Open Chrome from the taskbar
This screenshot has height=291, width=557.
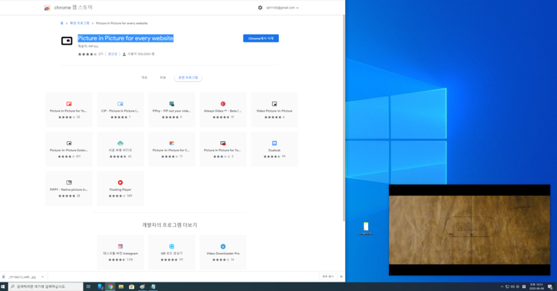click(110, 287)
